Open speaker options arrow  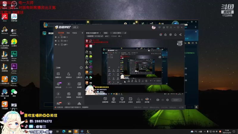point(151,99)
